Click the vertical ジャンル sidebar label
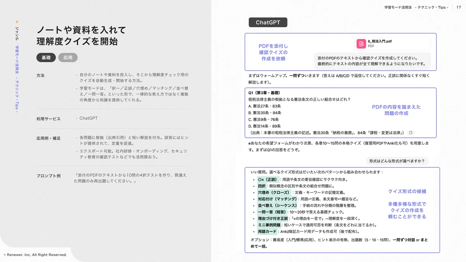This screenshot has height=262, width=466. (16, 34)
